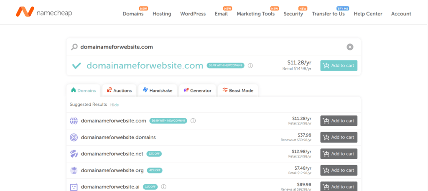Open the Marketing Tools menu
The height and width of the screenshot is (191, 428).
point(256,14)
